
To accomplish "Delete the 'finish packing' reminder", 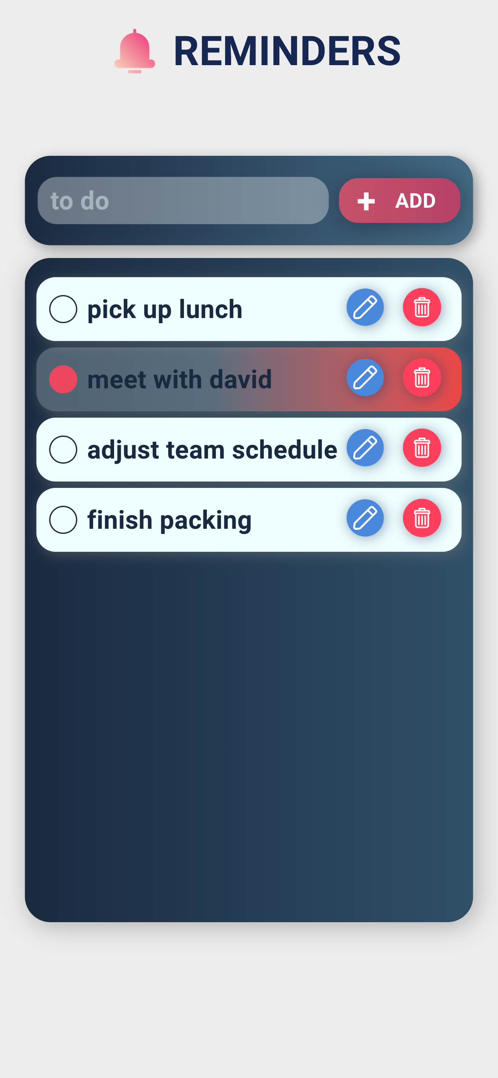I will tap(422, 518).
